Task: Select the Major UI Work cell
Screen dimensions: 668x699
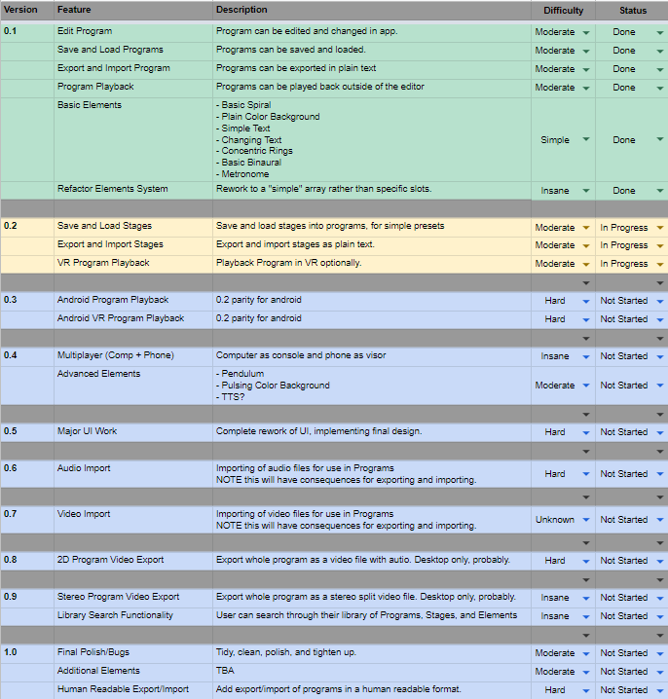Action: coord(133,432)
